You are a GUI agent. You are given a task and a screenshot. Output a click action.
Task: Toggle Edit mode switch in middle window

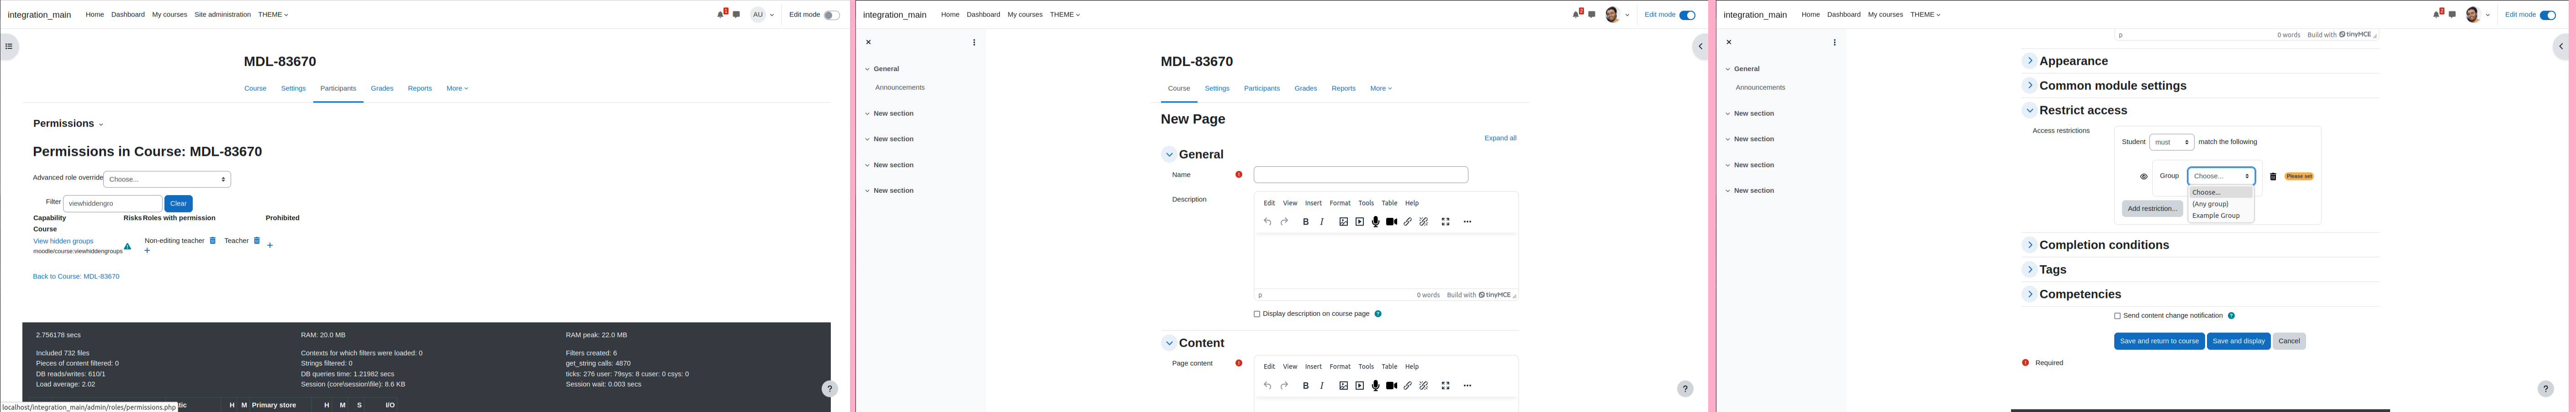[x=1687, y=15]
